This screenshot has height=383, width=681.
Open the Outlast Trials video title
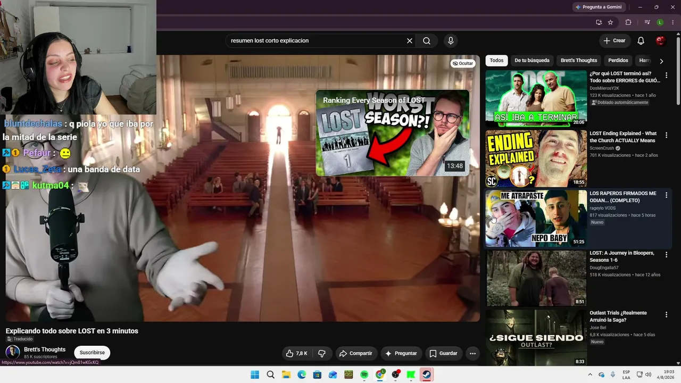(618, 317)
